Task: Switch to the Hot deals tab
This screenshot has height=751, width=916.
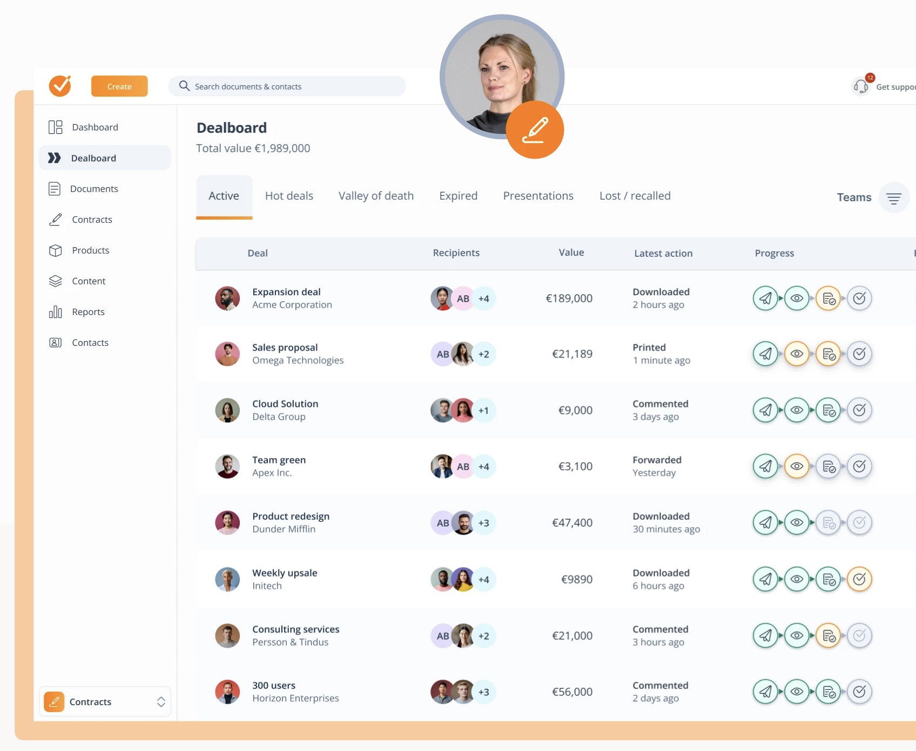Action: coord(289,196)
